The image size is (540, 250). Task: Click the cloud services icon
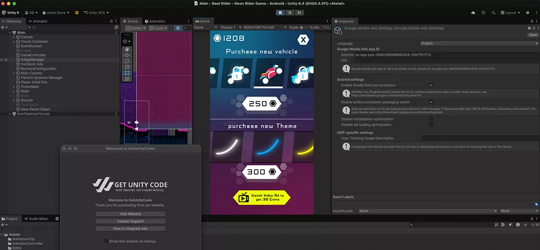click(x=472, y=12)
